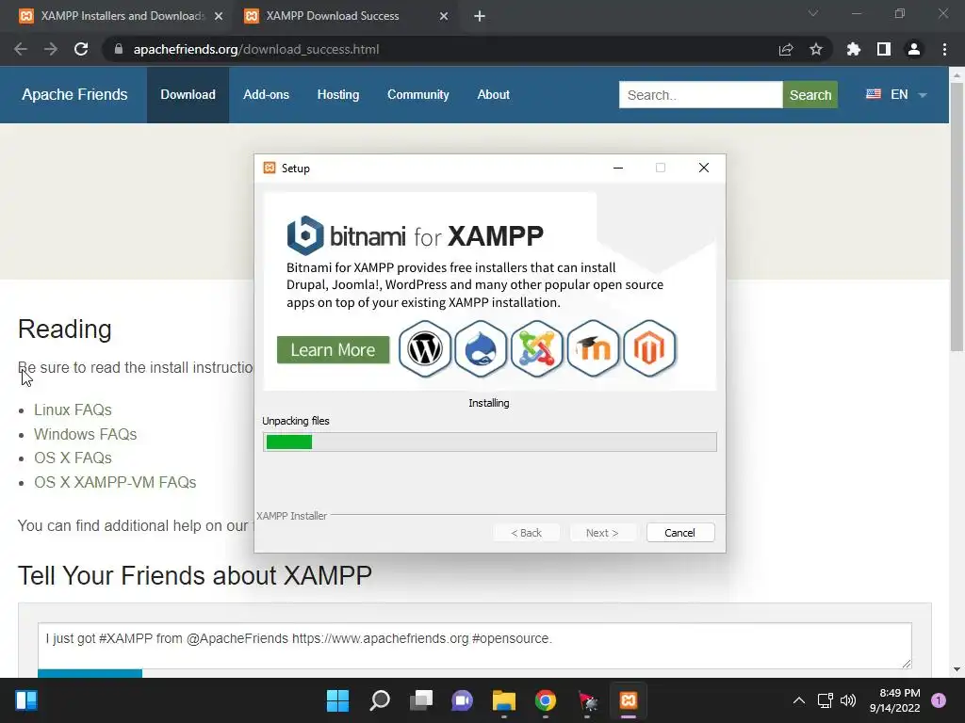Open Task View on the taskbar
Image resolution: width=965 pixels, height=723 pixels.
coord(421,700)
